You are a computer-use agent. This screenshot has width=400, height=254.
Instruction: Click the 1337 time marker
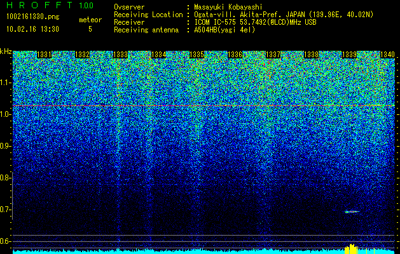[273, 55]
